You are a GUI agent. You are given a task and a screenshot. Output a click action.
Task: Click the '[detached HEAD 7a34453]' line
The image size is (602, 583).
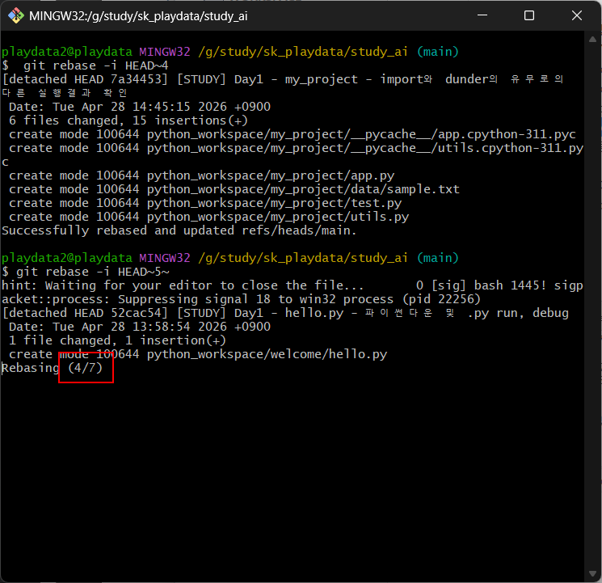(283, 79)
